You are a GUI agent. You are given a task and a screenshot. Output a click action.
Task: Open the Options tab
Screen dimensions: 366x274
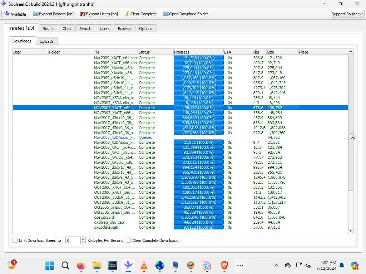[x=146, y=29]
